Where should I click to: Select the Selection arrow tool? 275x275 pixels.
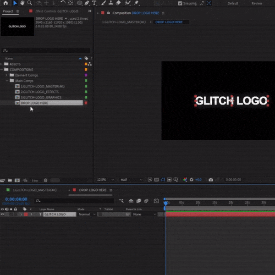tap(15, 3)
